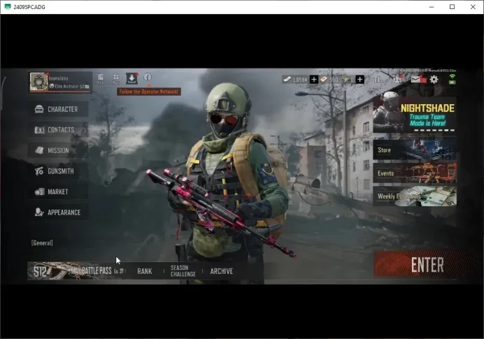
Task: Click the Elite Archivist 52 rank label
Action: pos(69,87)
